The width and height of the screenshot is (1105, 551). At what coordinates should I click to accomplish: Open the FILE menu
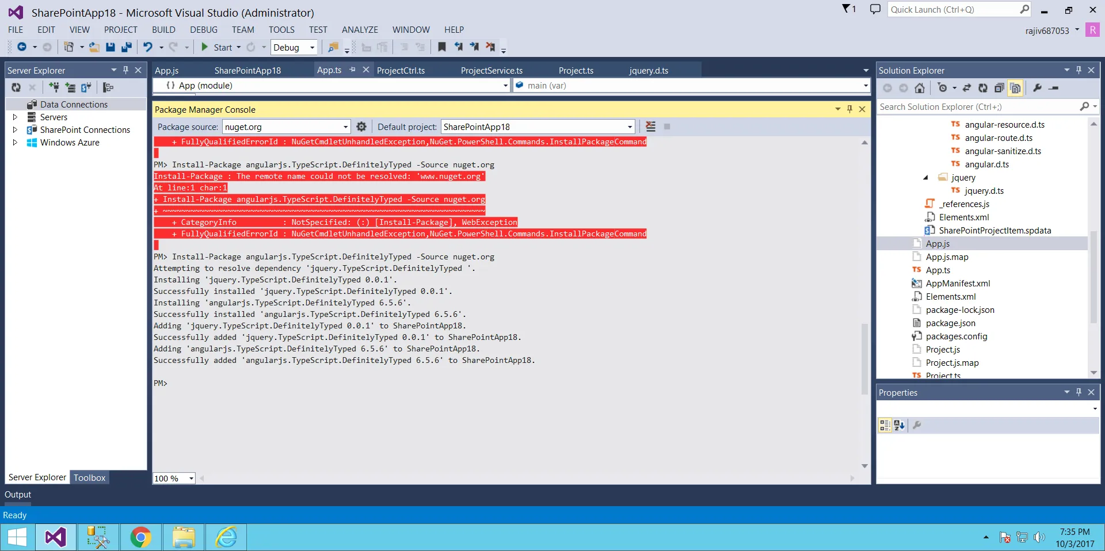point(16,30)
